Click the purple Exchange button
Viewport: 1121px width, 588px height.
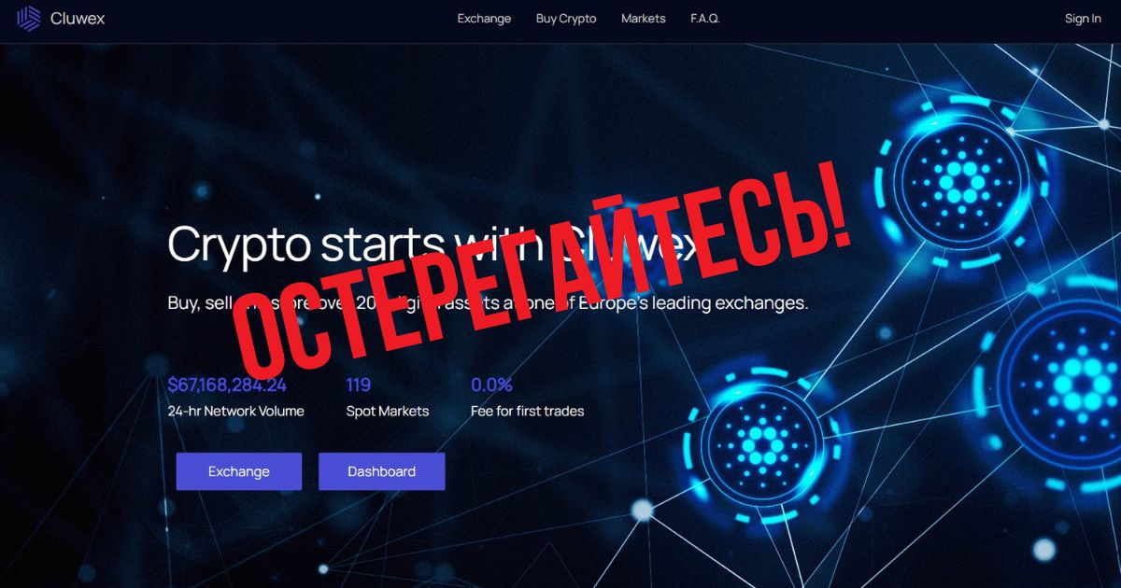pyautogui.click(x=239, y=471)
